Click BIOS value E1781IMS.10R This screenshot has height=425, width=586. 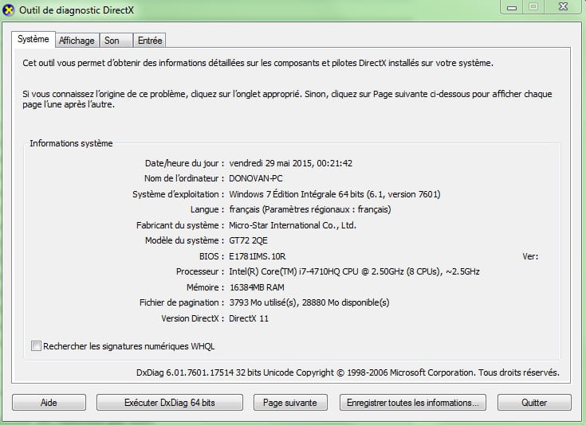pyautogui.click(x=257, y=256)
